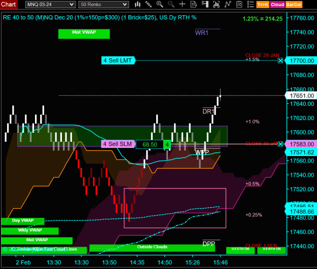
Task: Cancel the 4 Sell SLM order X
Action: (x=280, y=144)
